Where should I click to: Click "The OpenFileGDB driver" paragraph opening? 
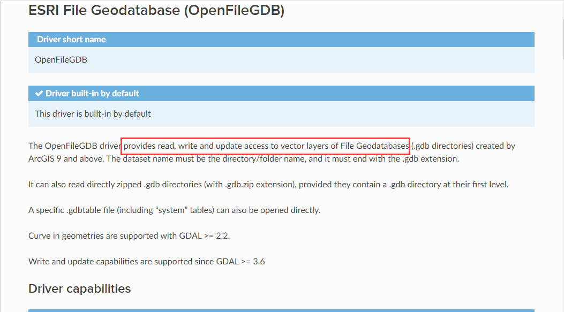[x=74, y=146]
